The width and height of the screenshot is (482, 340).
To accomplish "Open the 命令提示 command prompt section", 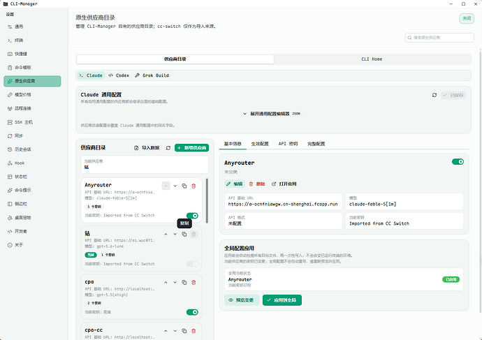I will pyautogui.click(x=32, y=190).
